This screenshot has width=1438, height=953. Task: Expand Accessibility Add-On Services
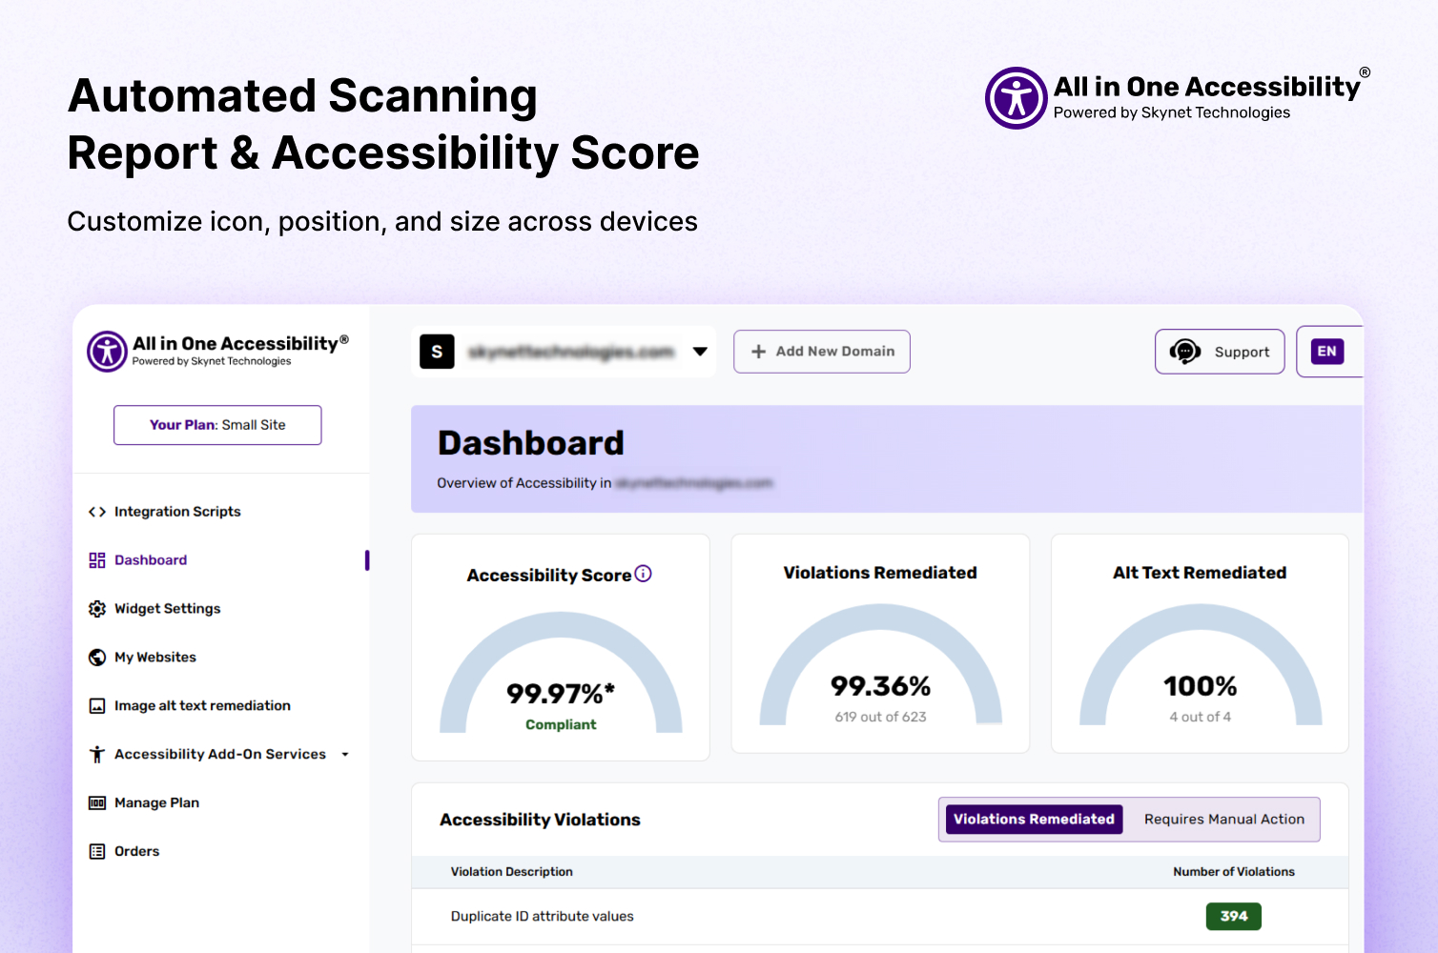pos(217,754)
